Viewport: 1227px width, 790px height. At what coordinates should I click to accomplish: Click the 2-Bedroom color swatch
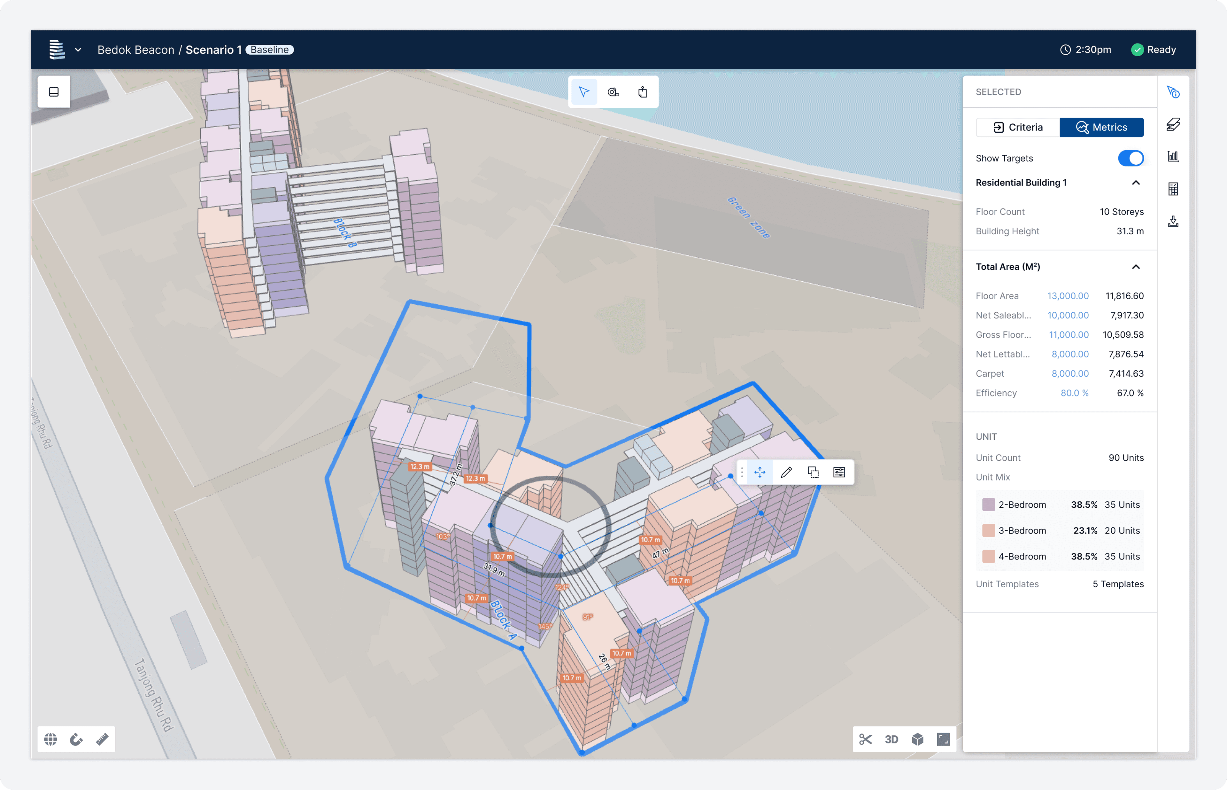[988, 504]
